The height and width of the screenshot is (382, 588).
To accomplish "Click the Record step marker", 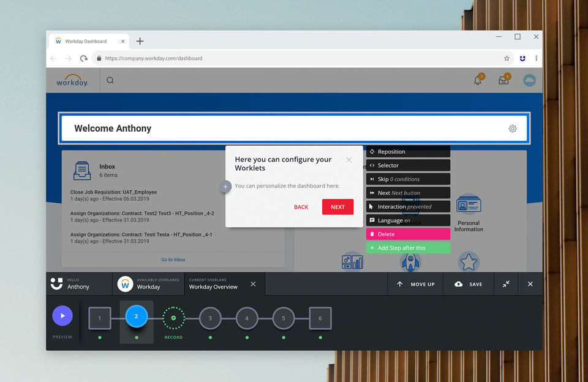I will pos(173,318).
